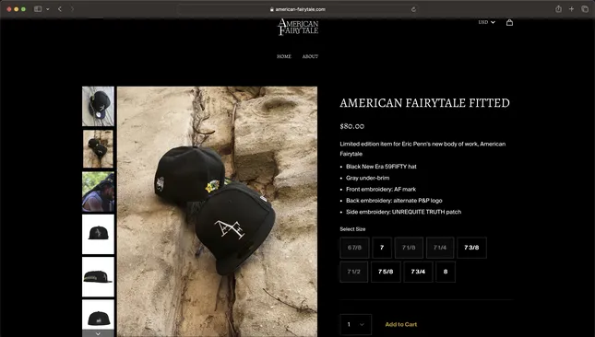Open a new tab with plus icon

tap(571, 9)
